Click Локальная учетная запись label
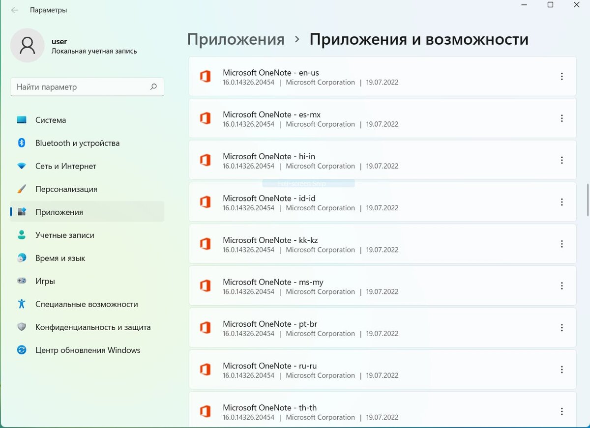This screenshot has height=428, width=590. point(94,51)
